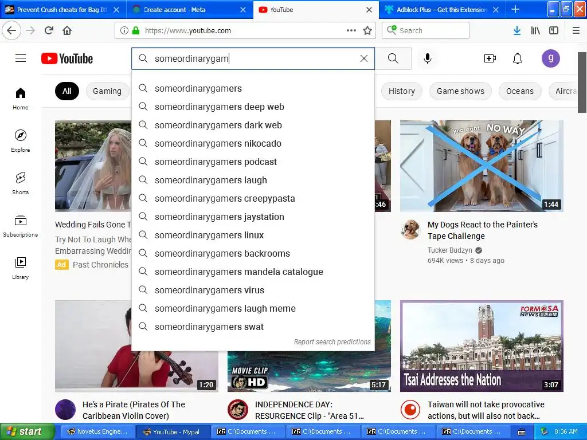Go to Home in the sidebar
This screenshot has width=587, height=440.
coord(20,99)
